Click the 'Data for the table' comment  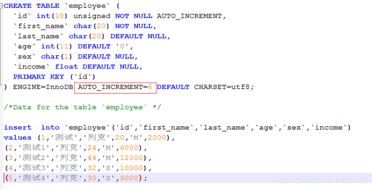(82, 108)
